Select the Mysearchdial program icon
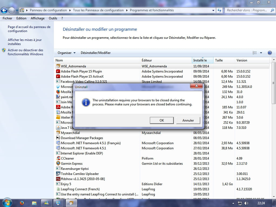This screenshot has height=207, width=276. pos(58,133)
